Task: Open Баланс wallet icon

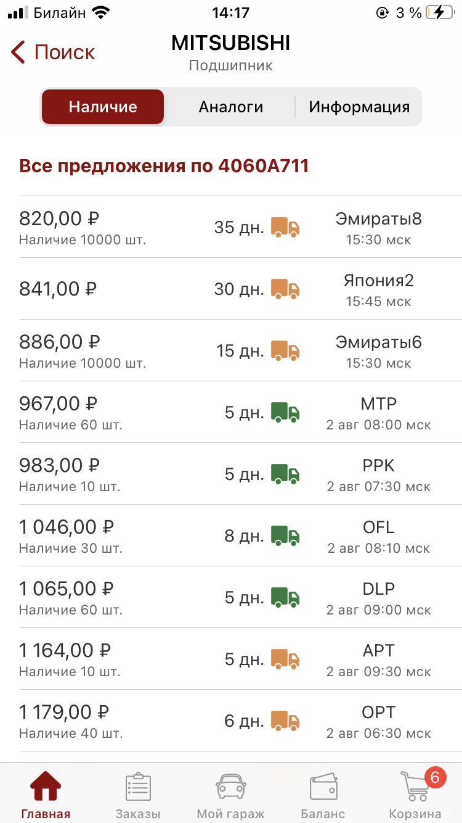Action: pyautogui.click(x=323, y=787)
